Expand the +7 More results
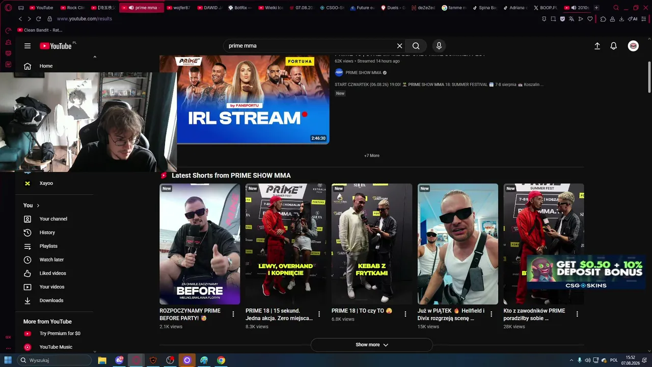652x367 pixels. (x=372, y=155)
